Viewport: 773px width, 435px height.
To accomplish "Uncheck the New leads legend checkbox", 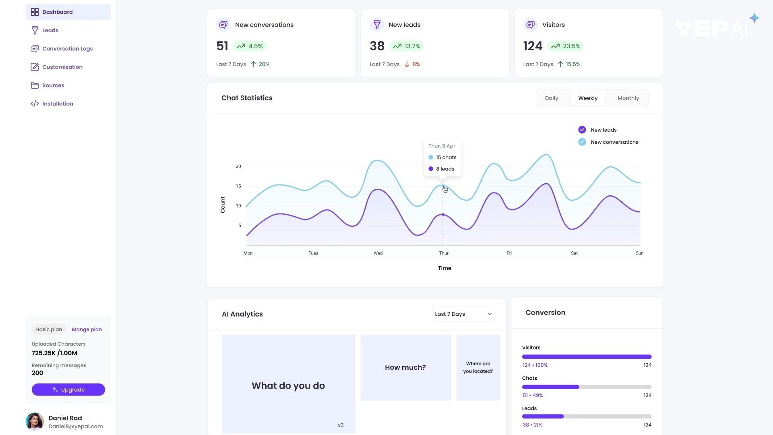I will (582, 130).
